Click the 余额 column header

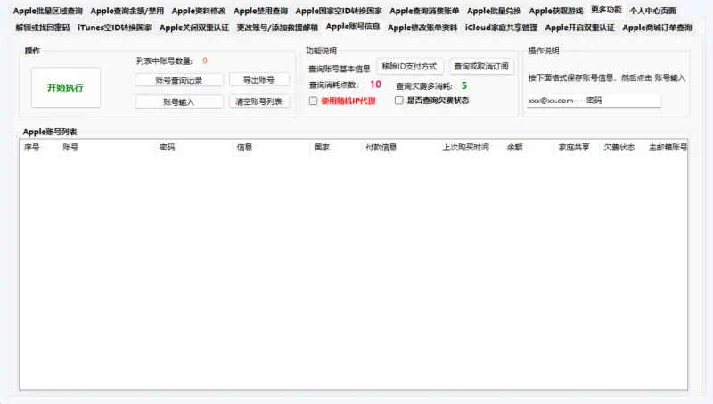tap(514, 147)
